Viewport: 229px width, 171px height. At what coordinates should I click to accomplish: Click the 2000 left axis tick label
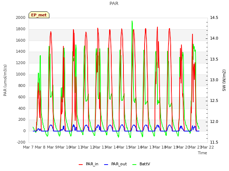tap(21, 17)
